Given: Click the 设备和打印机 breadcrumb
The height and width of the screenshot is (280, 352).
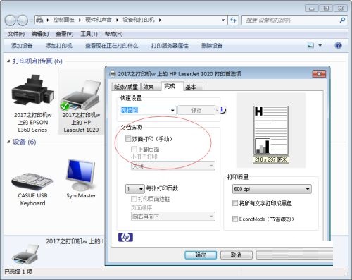Looking at the screenshot, I should click(139, 20).
